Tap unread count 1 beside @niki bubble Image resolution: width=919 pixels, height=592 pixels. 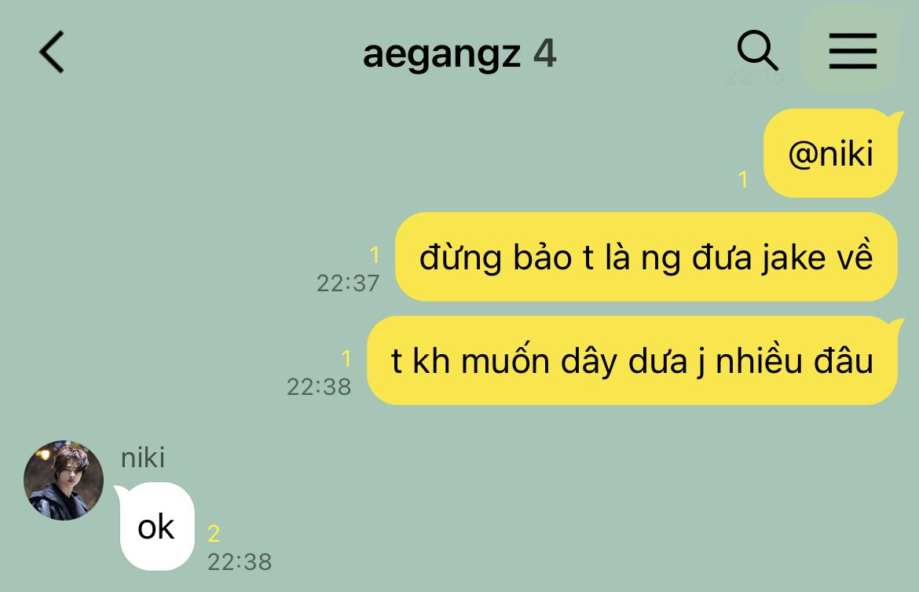point(743,179)
